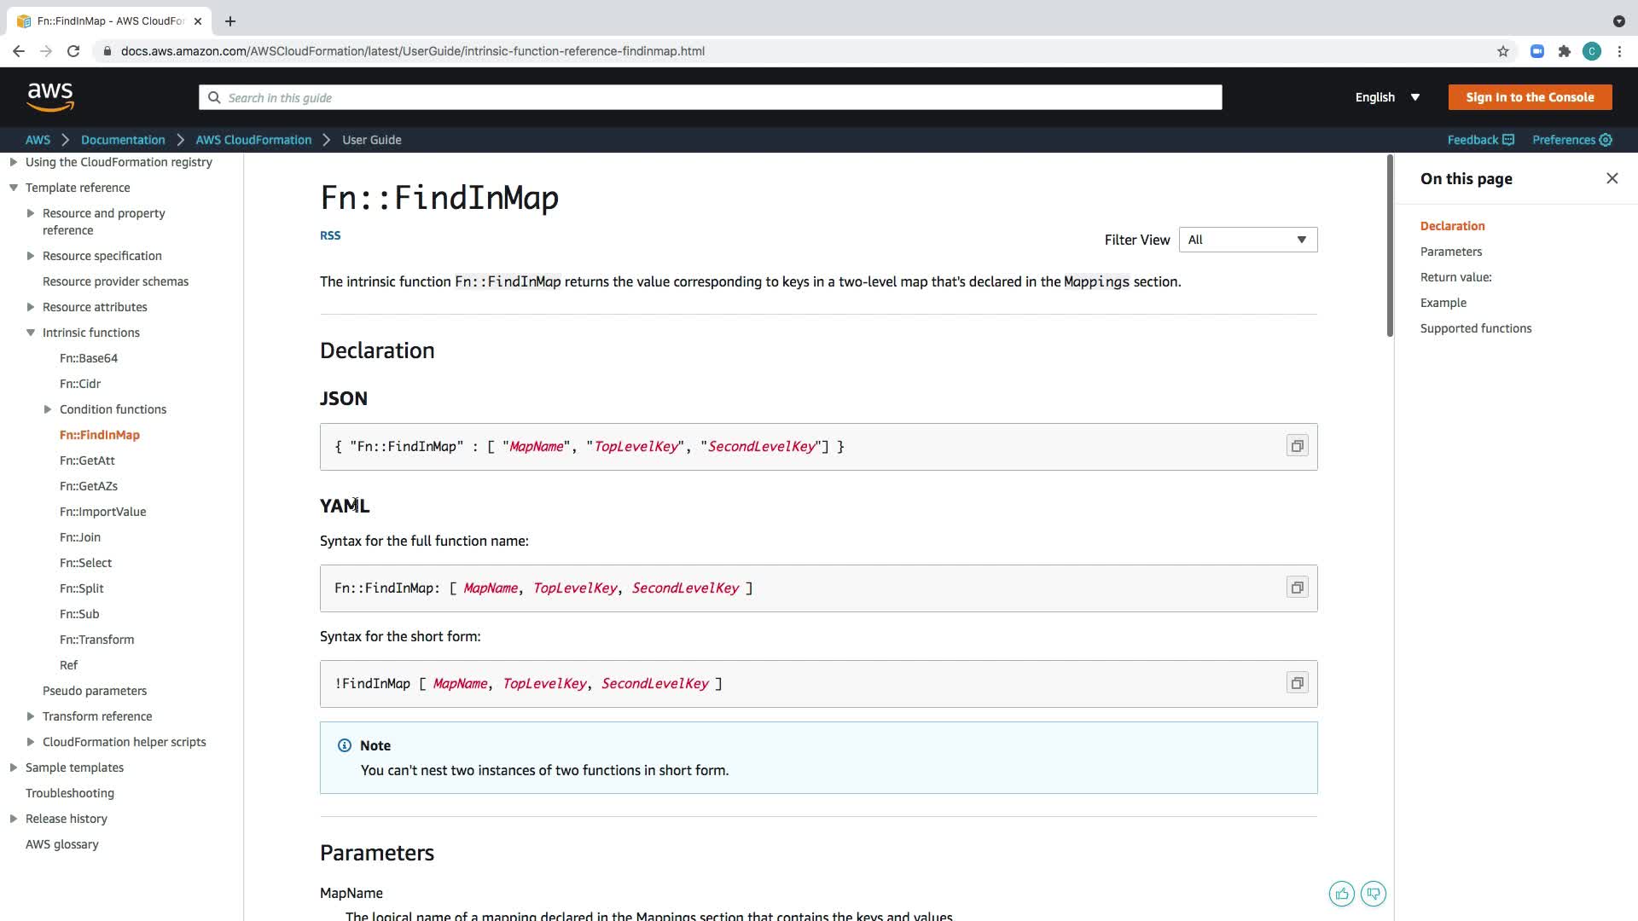Screen dimensions: 1638x921
Task: Close the On this page panel
Action: click(1612, 178)
